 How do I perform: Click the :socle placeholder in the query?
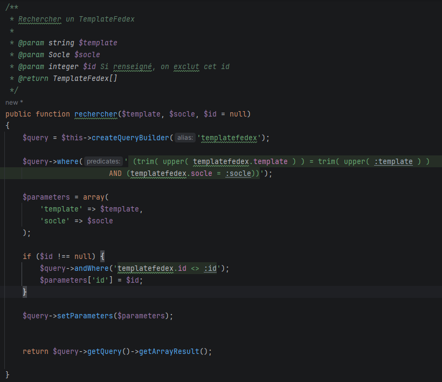point(238,173)
